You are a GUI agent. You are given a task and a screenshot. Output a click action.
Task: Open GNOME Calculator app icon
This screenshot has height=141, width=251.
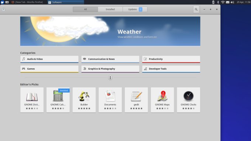tap(58, 96)
